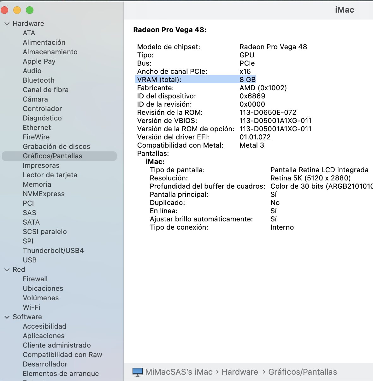This screenshot has height=381, width=373.
Task: Select the Modelo de chipset row
Action: point(222,47)
